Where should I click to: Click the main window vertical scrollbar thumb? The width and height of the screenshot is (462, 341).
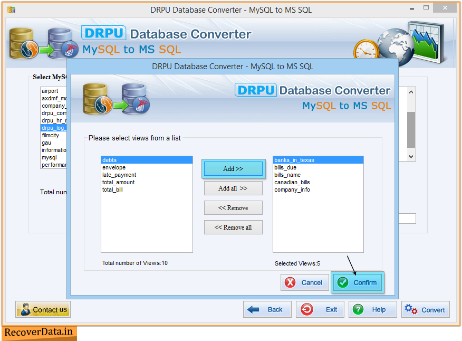click(x=411, y=129)
